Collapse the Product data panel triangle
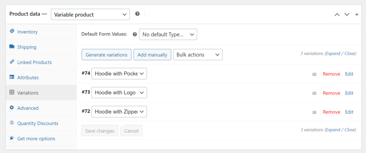 coord(357,14)
